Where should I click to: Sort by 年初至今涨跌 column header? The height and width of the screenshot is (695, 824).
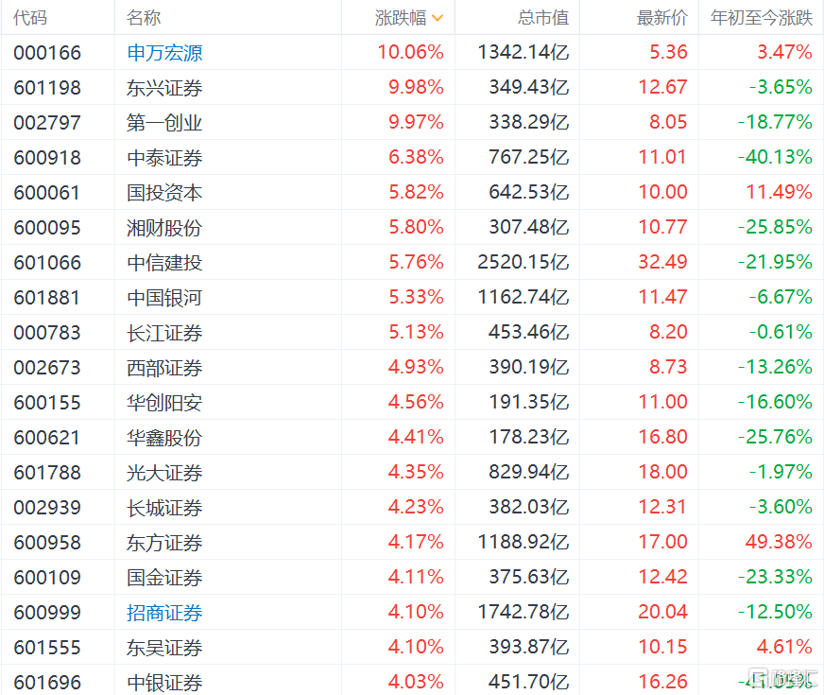(762, 18)
